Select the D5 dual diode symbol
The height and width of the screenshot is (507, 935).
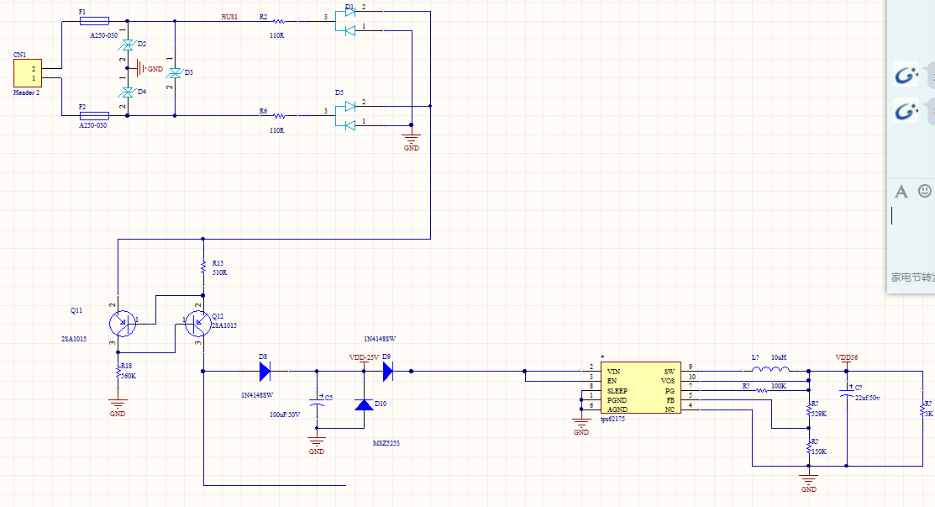pos(345,116)
